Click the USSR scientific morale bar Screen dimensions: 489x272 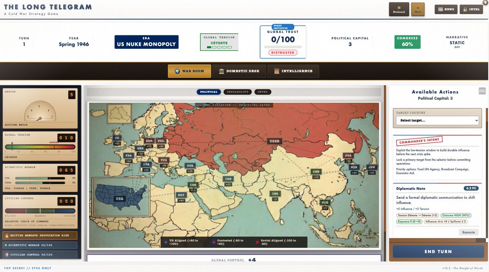click(x=40, y=183)
